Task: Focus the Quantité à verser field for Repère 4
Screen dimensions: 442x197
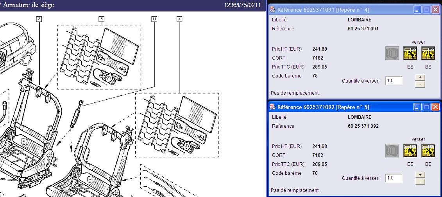Action: coord(394,81)
